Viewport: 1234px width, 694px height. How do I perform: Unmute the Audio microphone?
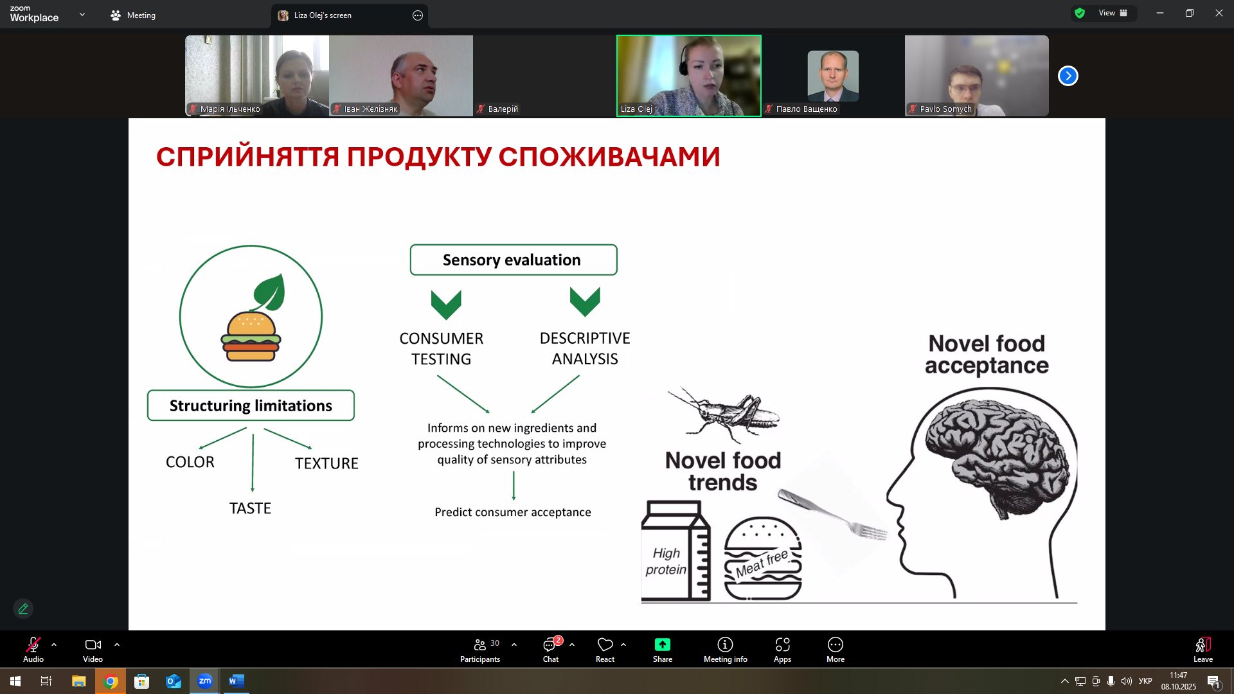pyautogui.click(x=33, y=649)
